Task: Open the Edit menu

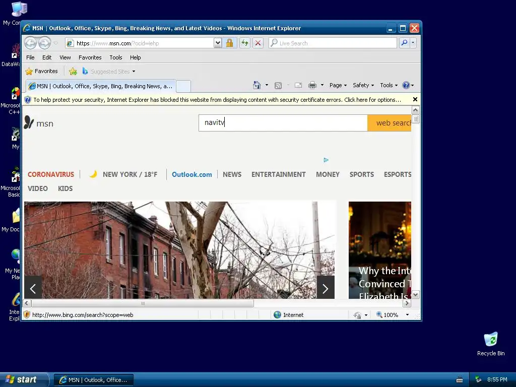Action: 47,57
